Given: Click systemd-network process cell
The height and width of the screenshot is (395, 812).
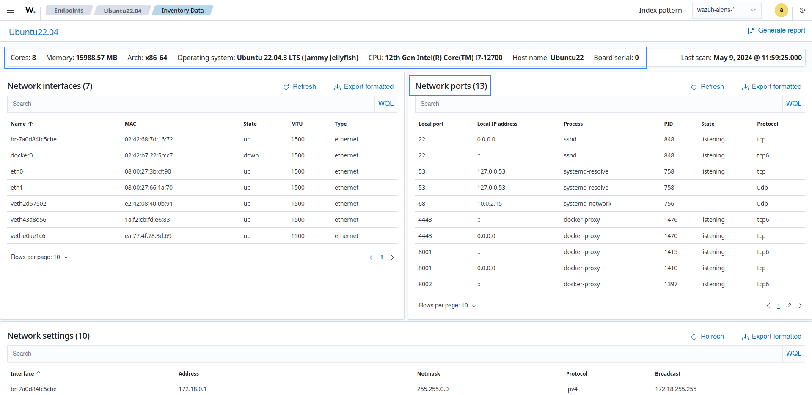Looking at the screenshot, I should point(587,204).
